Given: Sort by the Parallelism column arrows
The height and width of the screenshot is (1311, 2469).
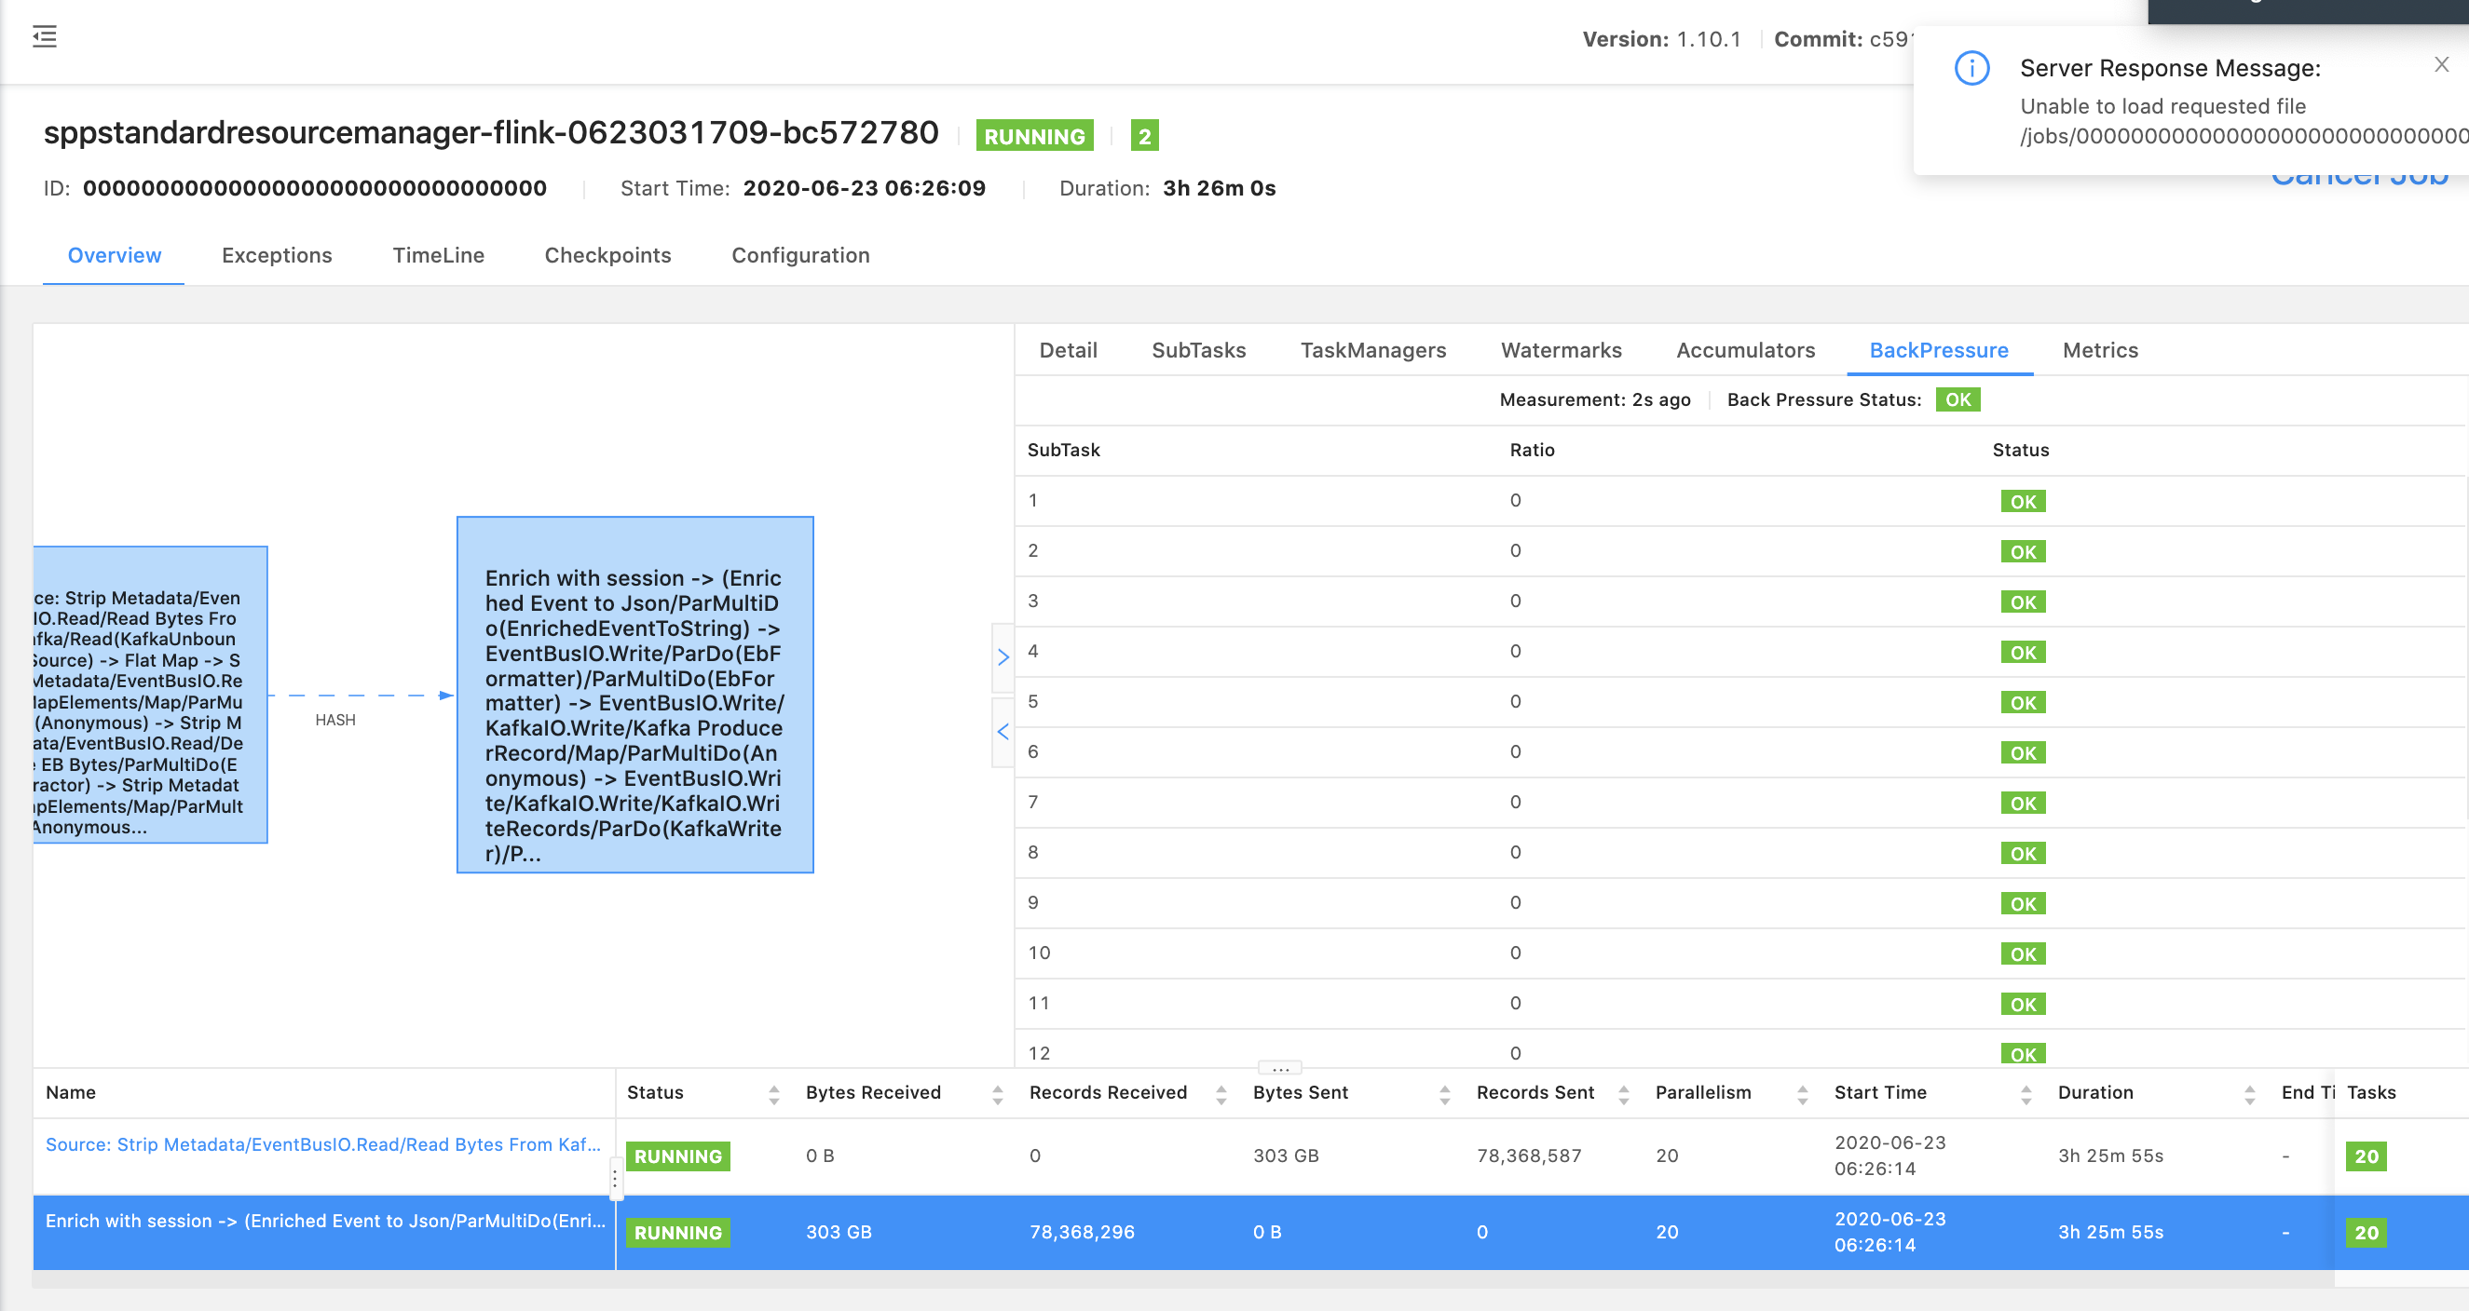Looking at the screenshot, I should pyautogui.click(x=1802, y=1095).
